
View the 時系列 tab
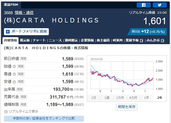pos(118,40)
